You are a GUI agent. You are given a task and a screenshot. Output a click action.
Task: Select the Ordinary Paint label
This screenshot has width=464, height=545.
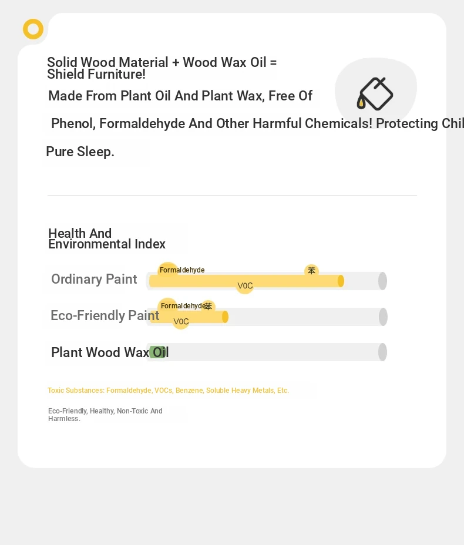(x=94, y=279)
